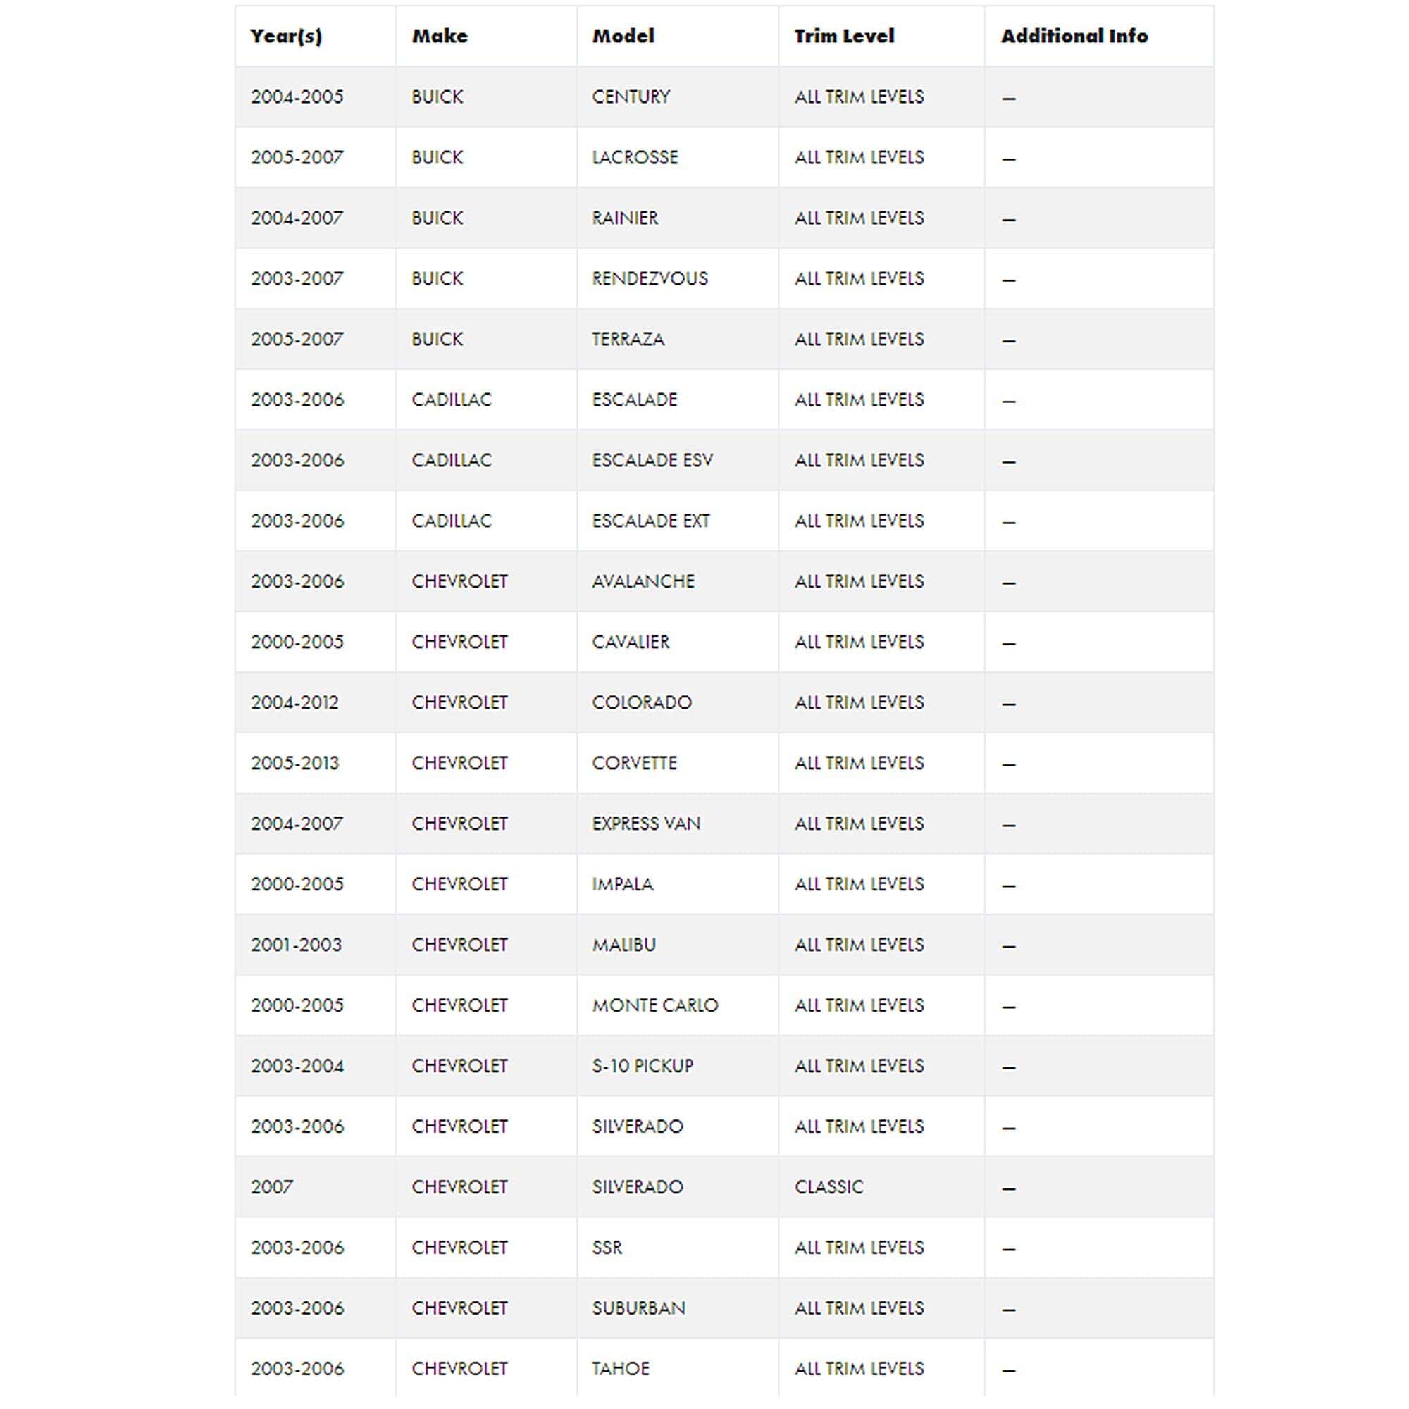The height and width of the screenshot is (1409, 1409).
Task: Click the Model column header
Action: click(x=623, y=37)
